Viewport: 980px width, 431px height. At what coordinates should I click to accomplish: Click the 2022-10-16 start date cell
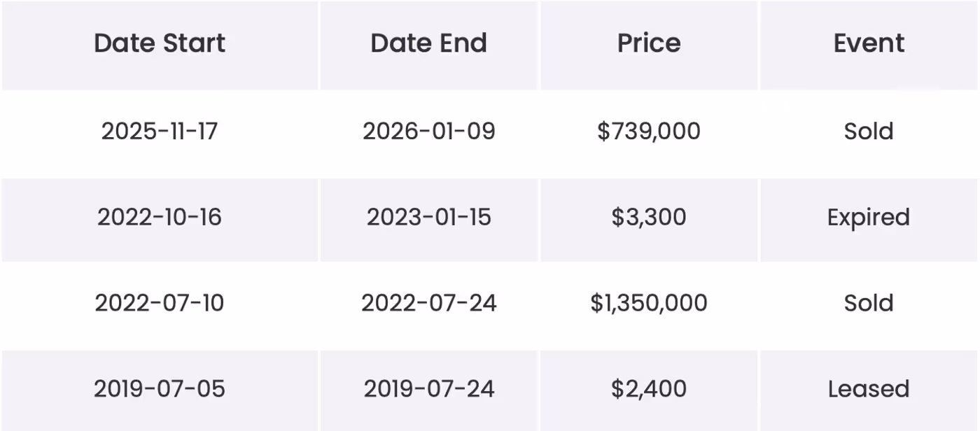[160, 217]
